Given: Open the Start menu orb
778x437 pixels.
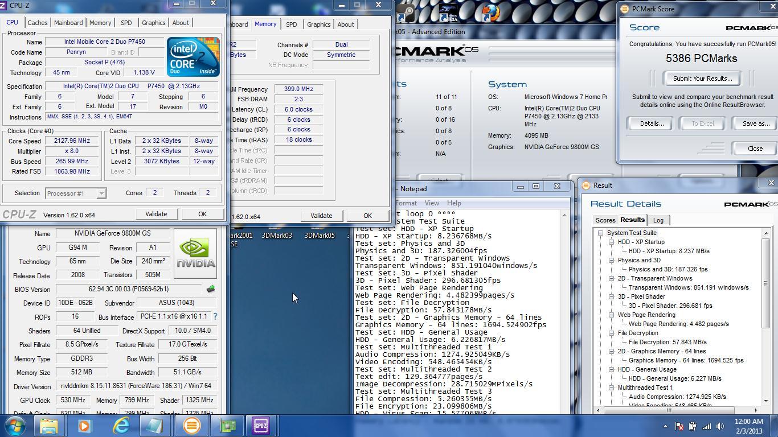Looking at the screenshot, I should pyautogui.click(x=14, y=426).
